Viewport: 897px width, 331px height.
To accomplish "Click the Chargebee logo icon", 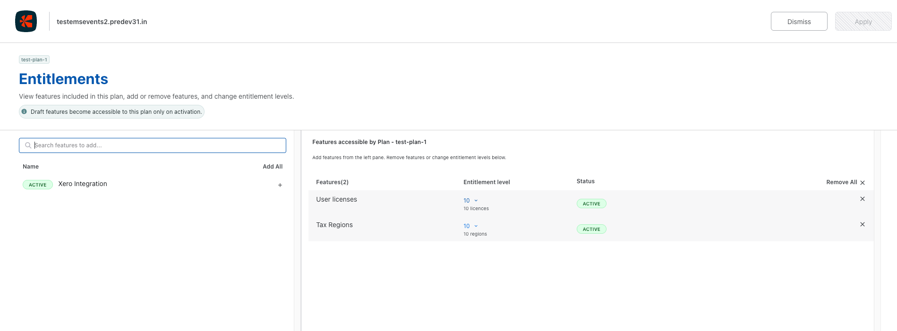I will pos(26,21).
